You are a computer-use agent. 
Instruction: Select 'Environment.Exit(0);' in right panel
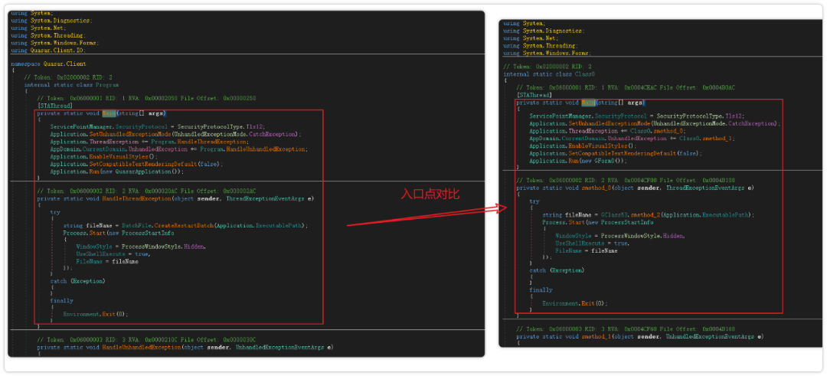pyautogui.click(x=574, y=303)
